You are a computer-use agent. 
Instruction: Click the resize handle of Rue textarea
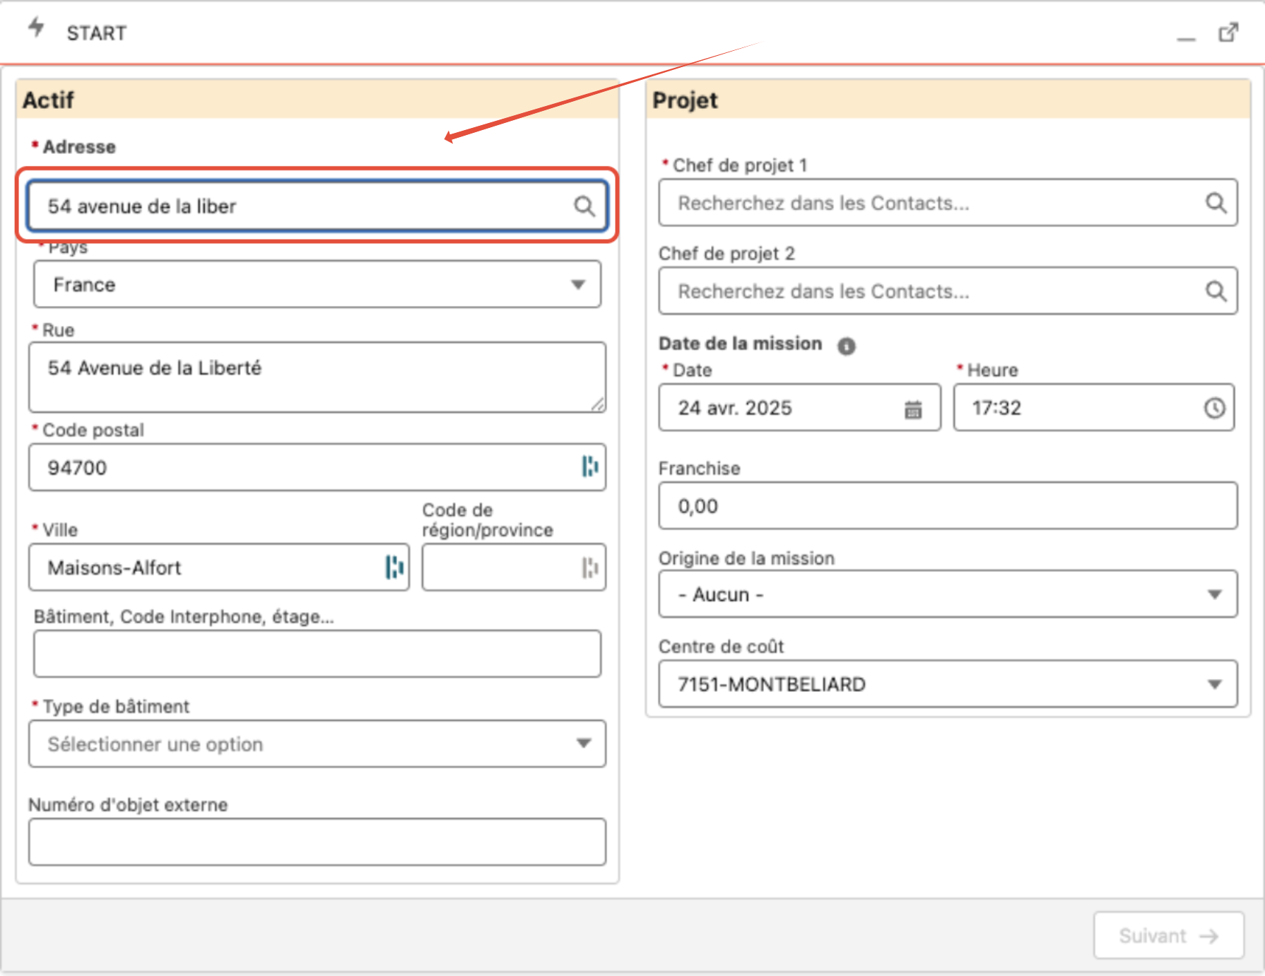click(598, 404)
